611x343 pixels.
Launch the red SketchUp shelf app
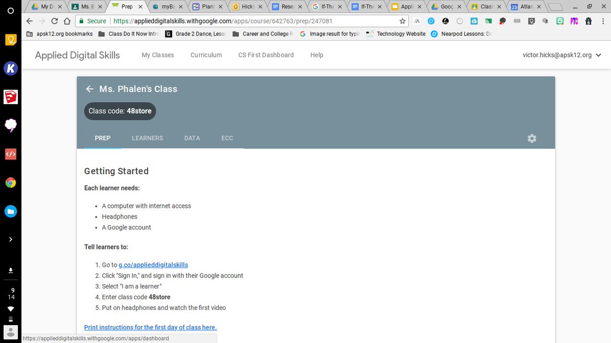(11, 97)
